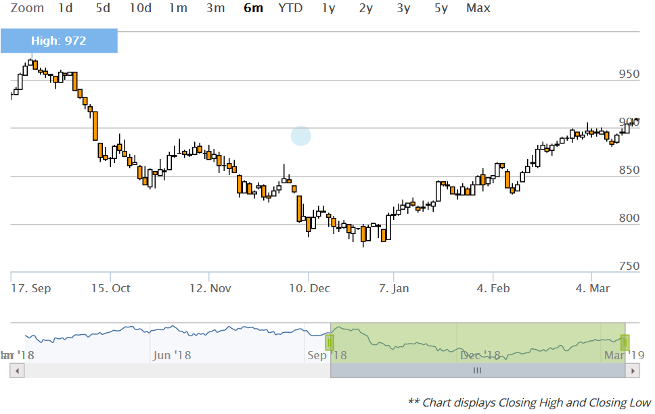Click the 4. Feb axis label
This screenshot has width=655, height=414.
493,288
